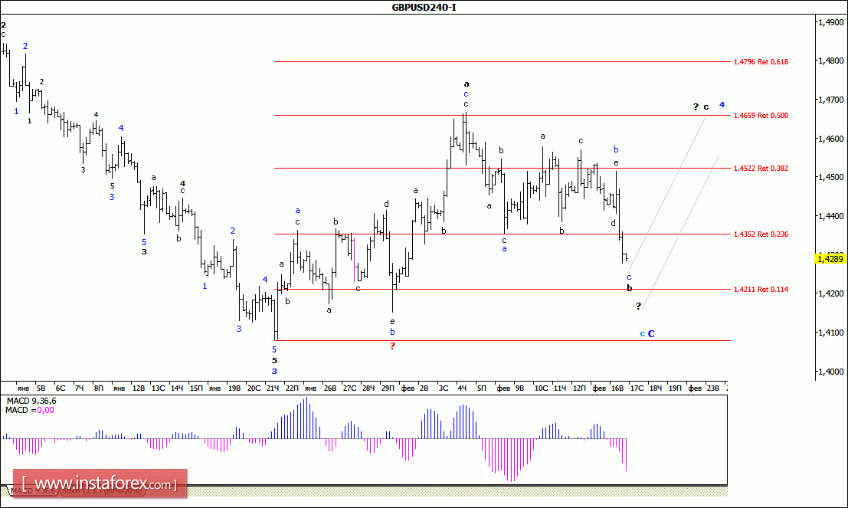Click the blue wave 4 projection label
This screenshot has width=848, height=508.
pos(722,105)
